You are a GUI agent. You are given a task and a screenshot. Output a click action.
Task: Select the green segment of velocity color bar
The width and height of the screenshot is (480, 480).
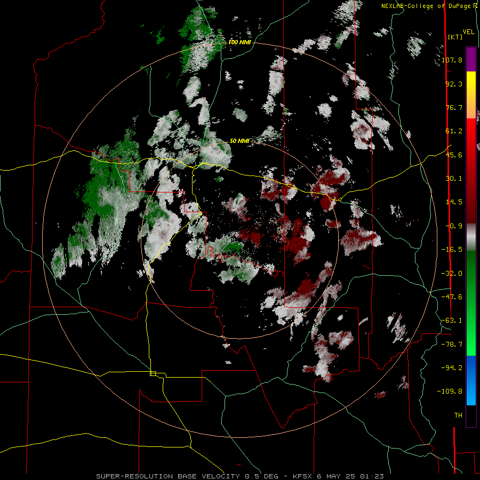point(471,303)
